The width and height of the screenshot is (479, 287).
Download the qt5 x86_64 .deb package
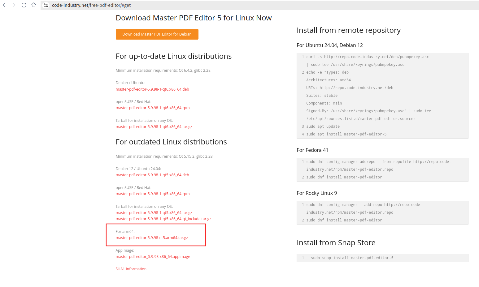click(152, 175)
